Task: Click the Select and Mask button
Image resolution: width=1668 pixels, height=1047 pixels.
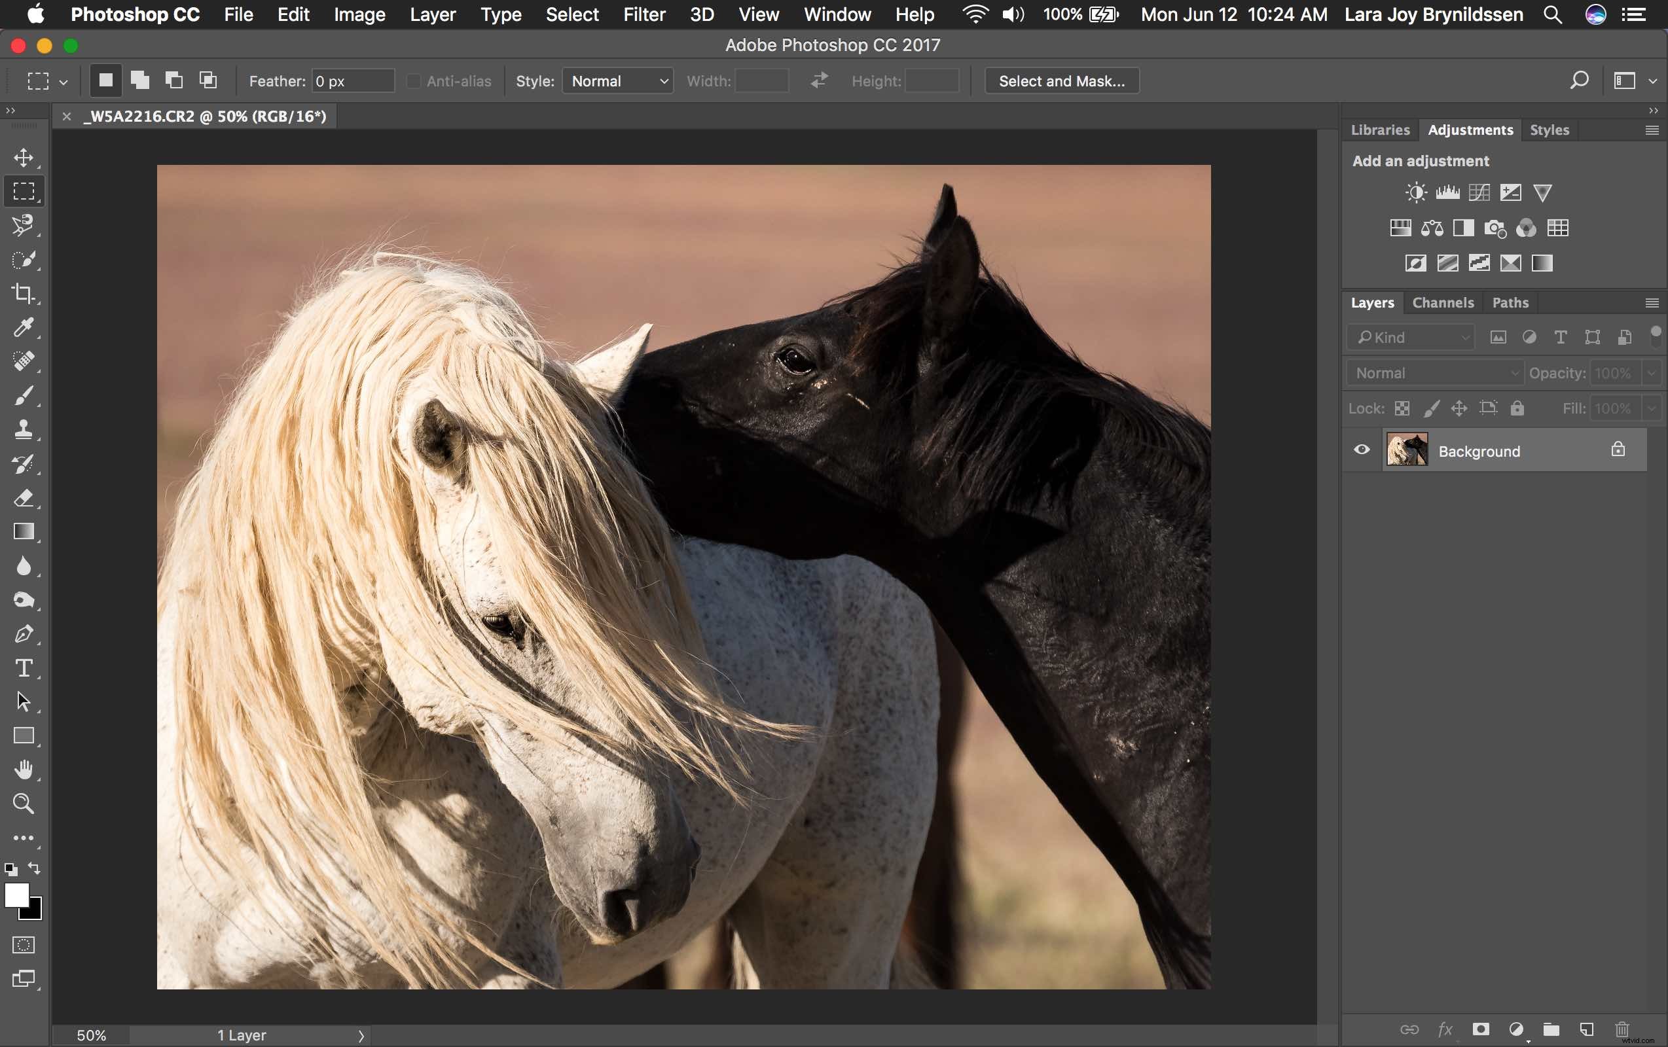Action: pos(1061,80)
